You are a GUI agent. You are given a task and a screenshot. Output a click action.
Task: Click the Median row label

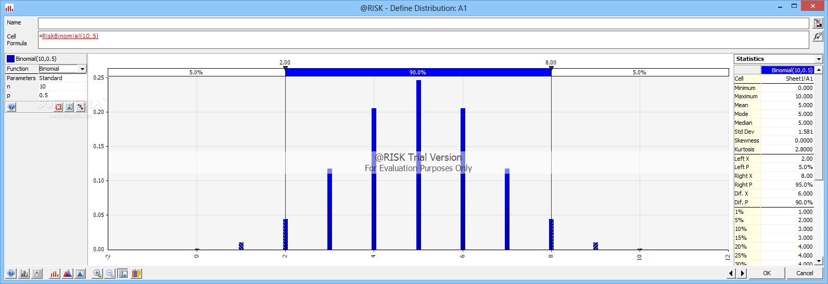click(743, 123)
